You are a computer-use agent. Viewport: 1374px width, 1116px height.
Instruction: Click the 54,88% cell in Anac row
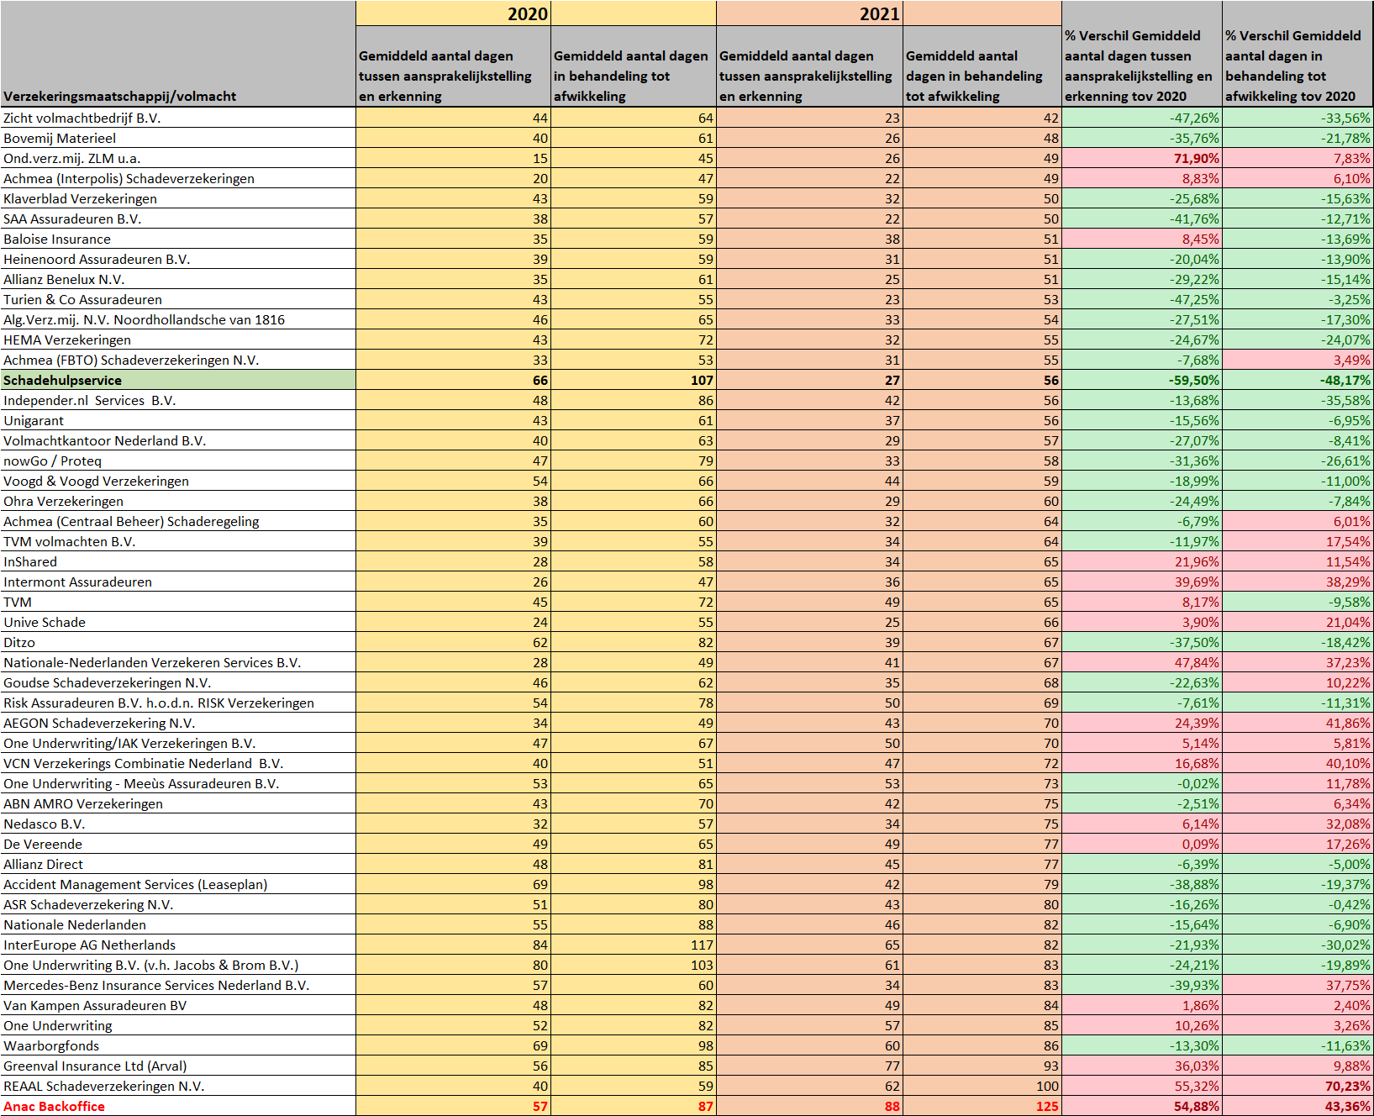click(1141, 1106)
